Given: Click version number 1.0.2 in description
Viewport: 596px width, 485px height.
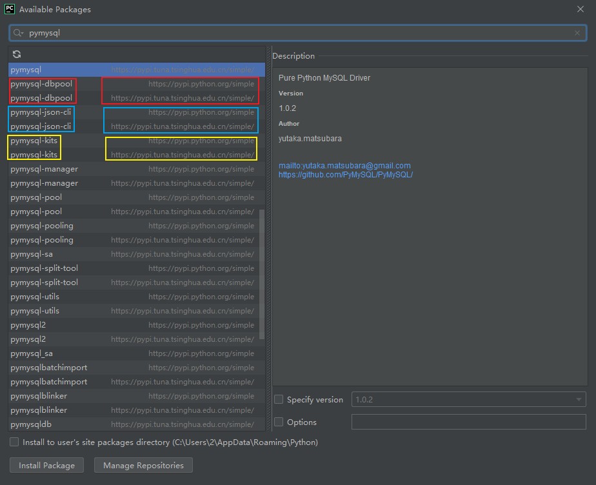Looking at the screenshot, I should [288, 108].
